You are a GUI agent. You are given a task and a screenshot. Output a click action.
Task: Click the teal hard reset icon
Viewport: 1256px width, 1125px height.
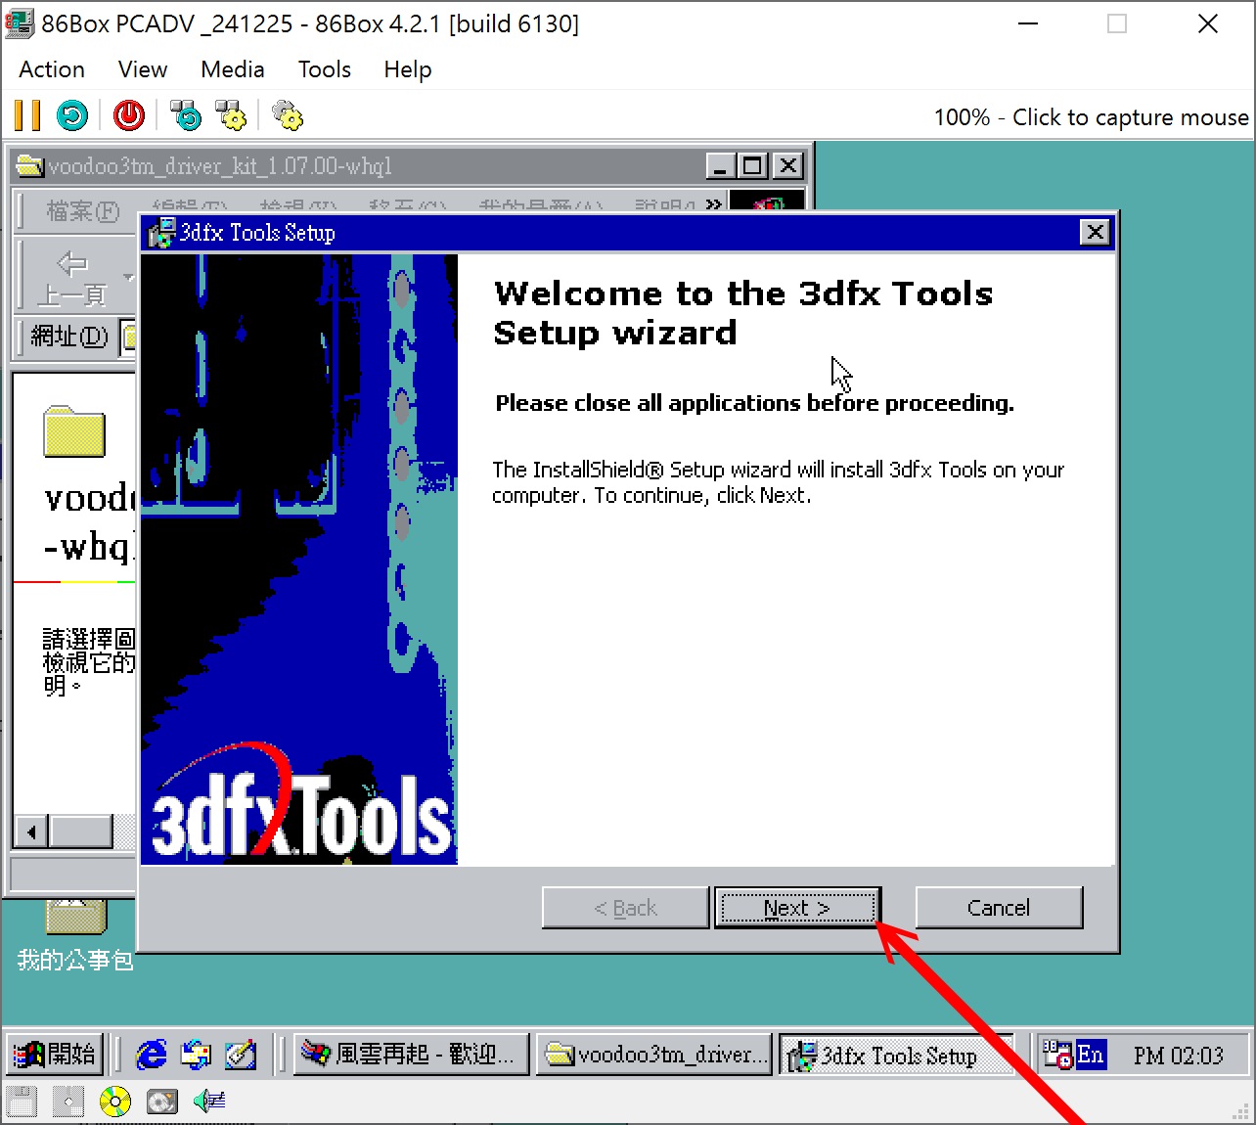pos(71,115)
